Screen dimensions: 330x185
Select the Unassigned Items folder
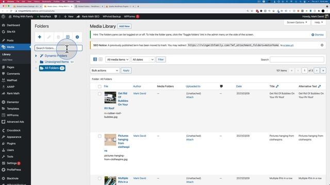click(x=56, y=62)
